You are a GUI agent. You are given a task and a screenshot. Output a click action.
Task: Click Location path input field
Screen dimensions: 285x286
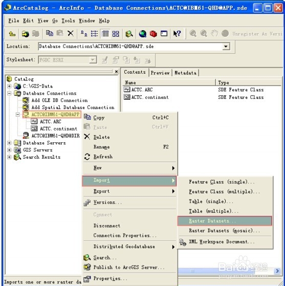tap(130, 47)
